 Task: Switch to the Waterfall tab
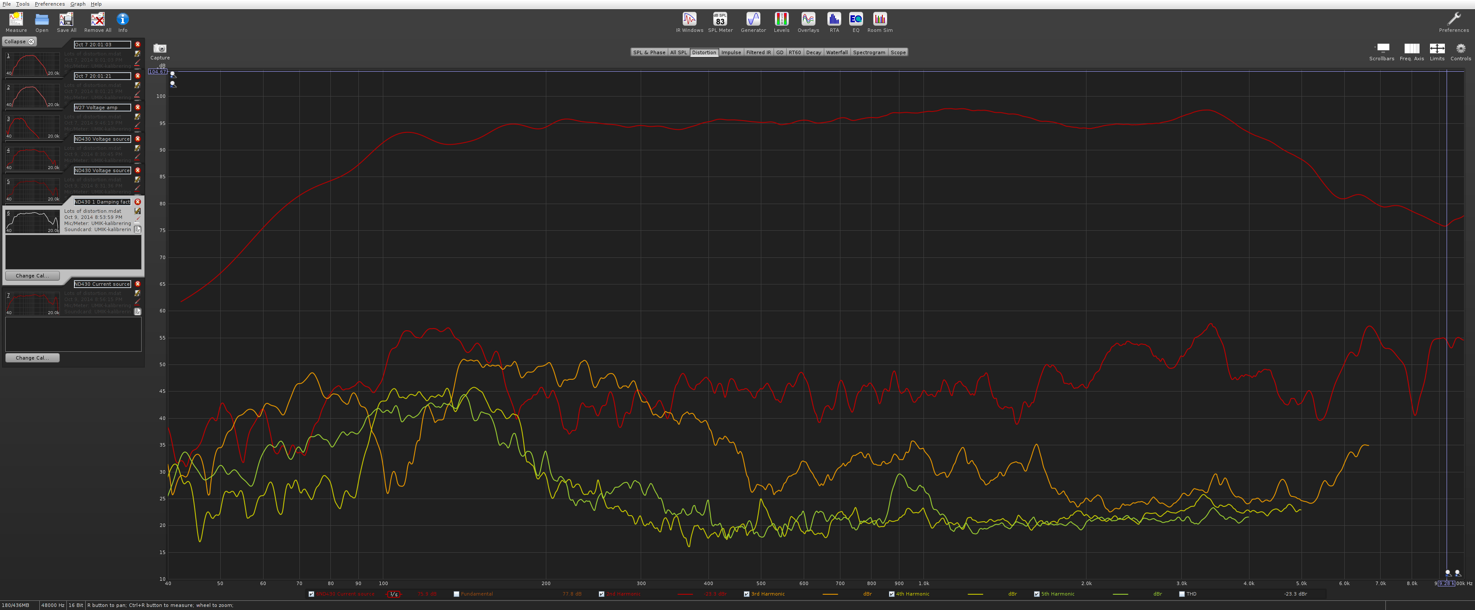(836, 52)
